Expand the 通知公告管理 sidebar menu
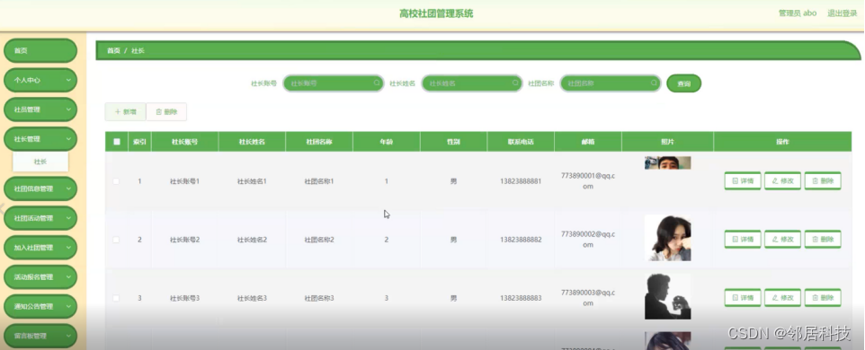 [40, 306]
